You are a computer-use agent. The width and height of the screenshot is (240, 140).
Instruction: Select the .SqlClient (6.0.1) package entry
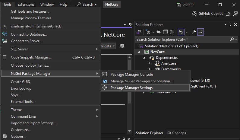(x=203, y=86)
